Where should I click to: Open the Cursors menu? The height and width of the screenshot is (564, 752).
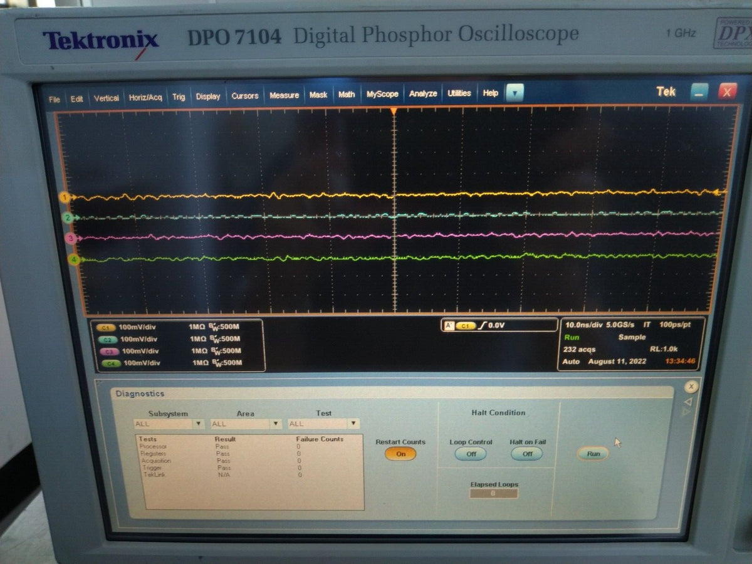pyautogui.click(x=245, y=96)
